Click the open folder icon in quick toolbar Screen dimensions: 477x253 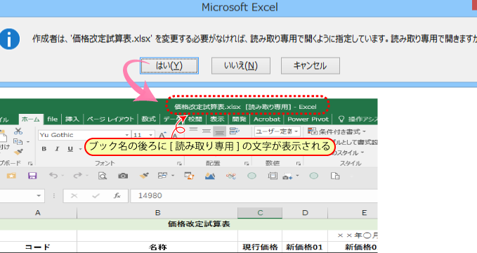[11, 176]
